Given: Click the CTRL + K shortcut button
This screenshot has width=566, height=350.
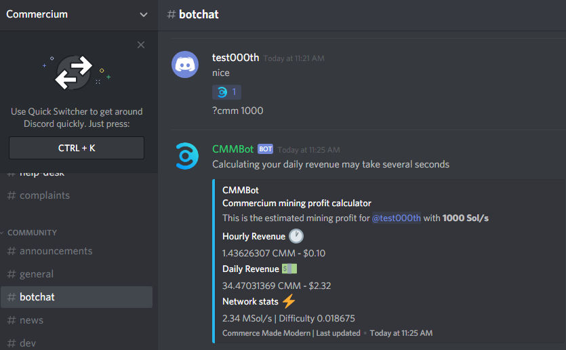Looking at the screenshot, I should [x=77, y=148].
